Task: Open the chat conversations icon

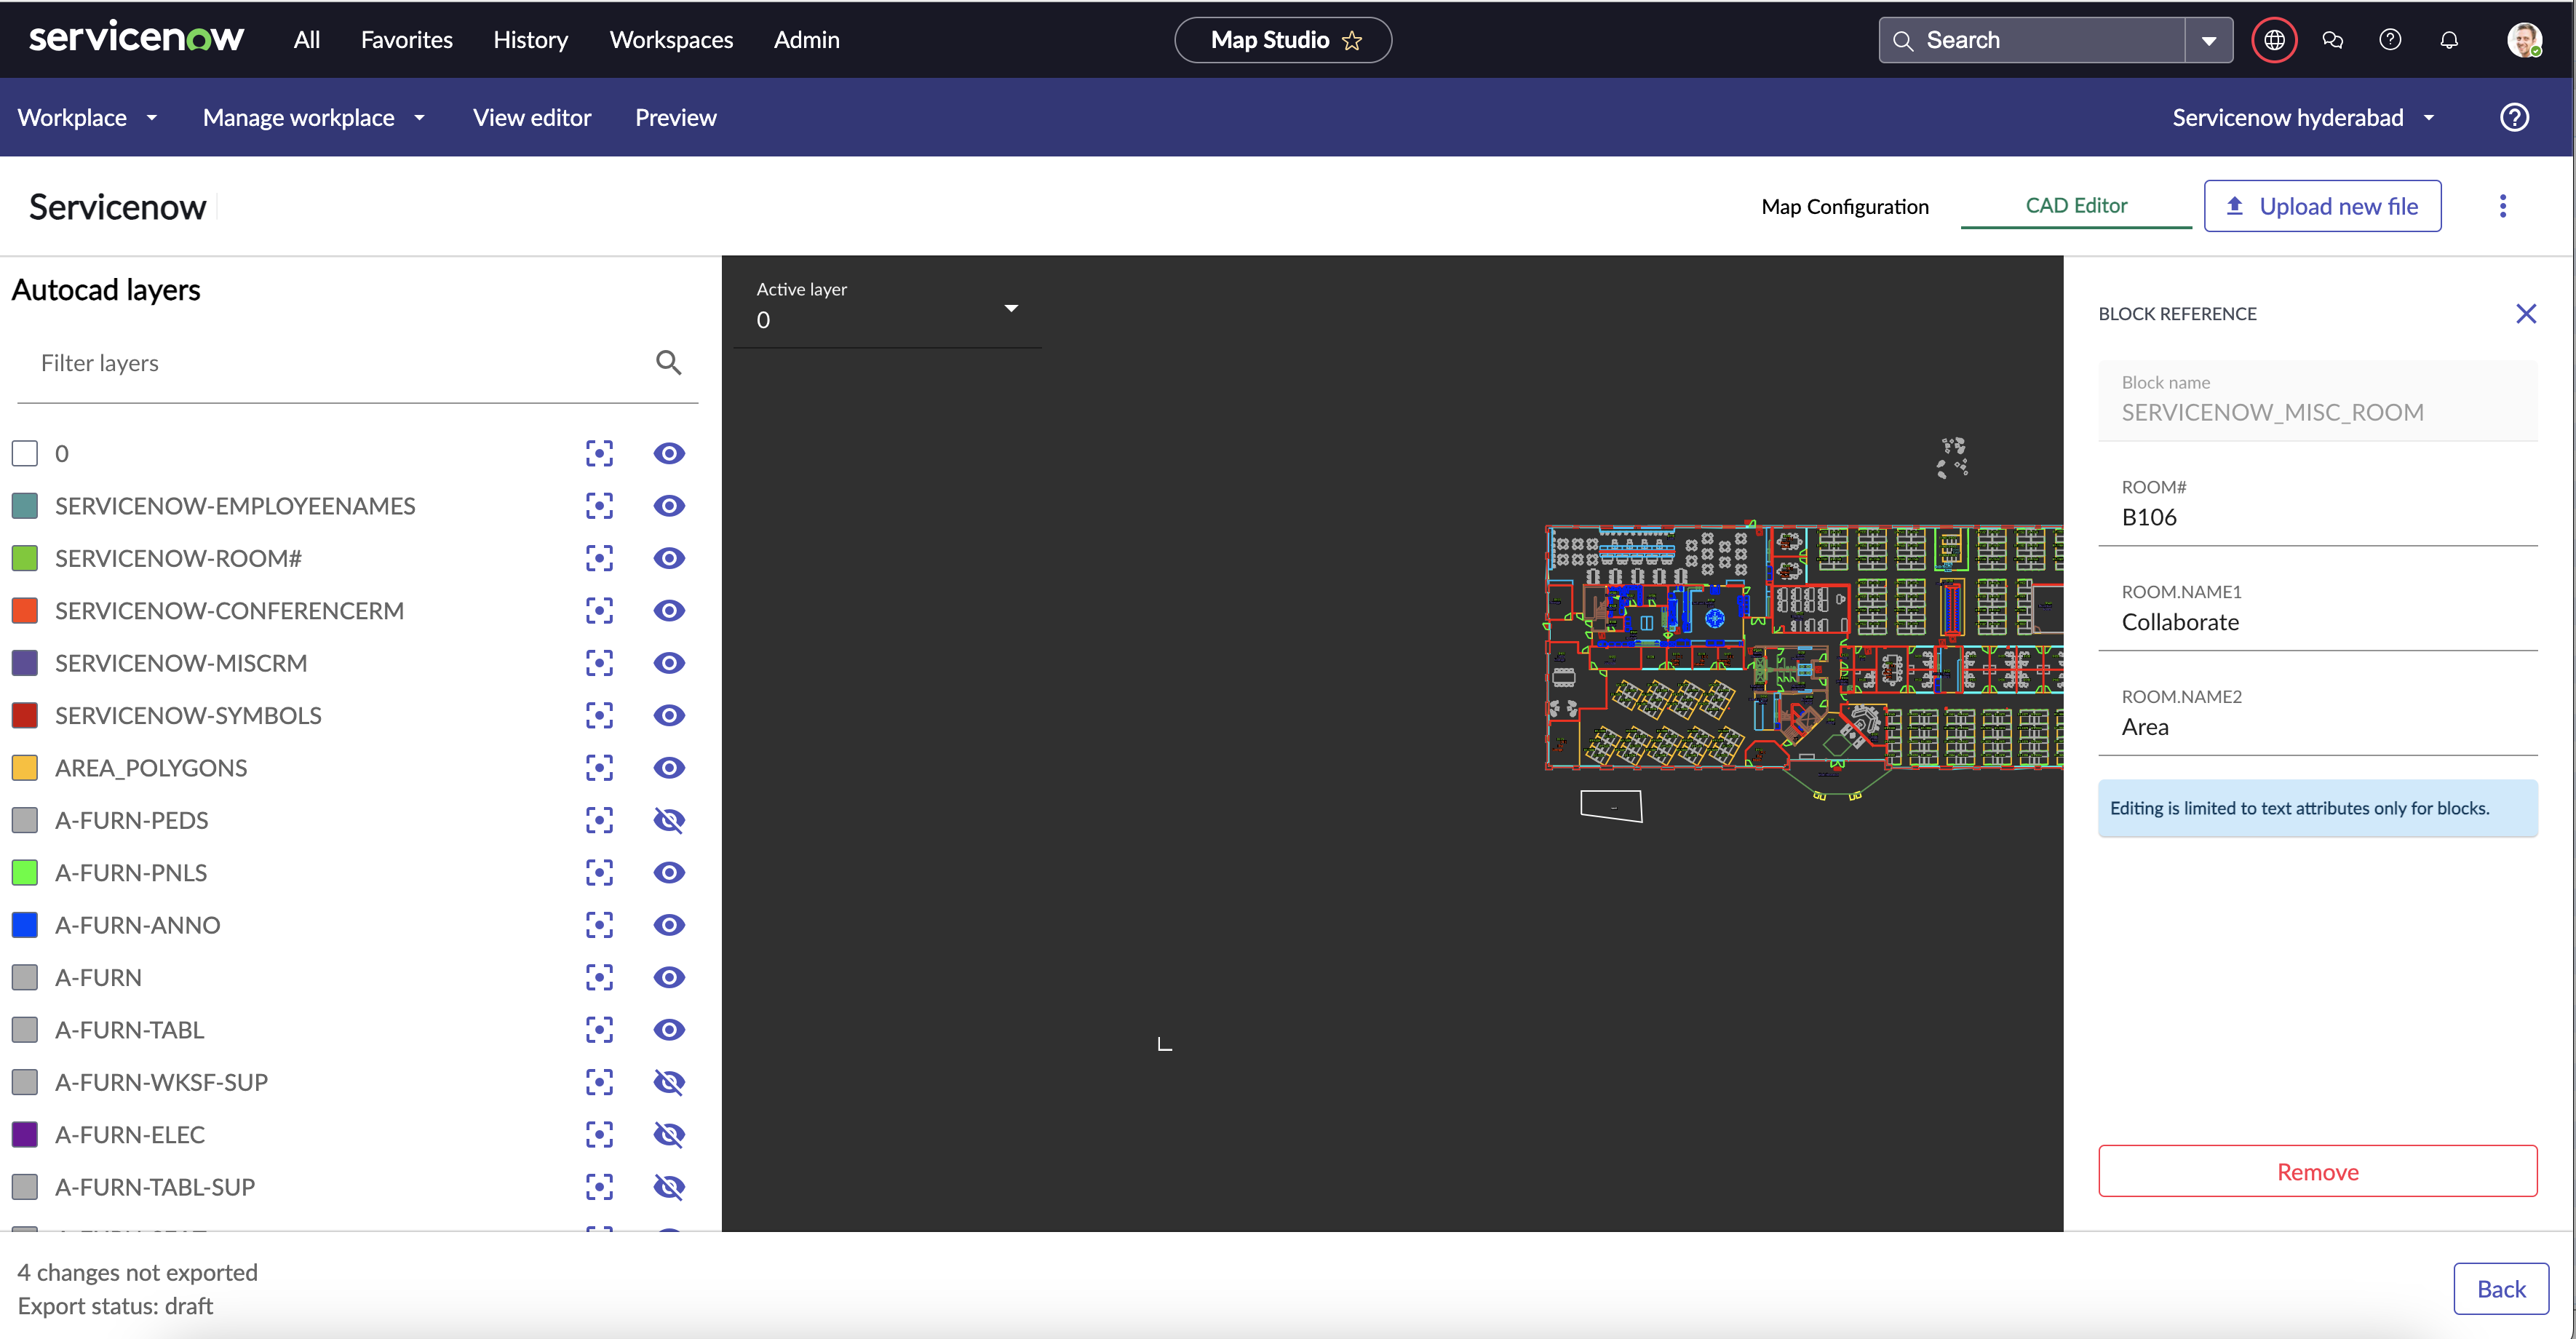Action: tap(2332, 40)
